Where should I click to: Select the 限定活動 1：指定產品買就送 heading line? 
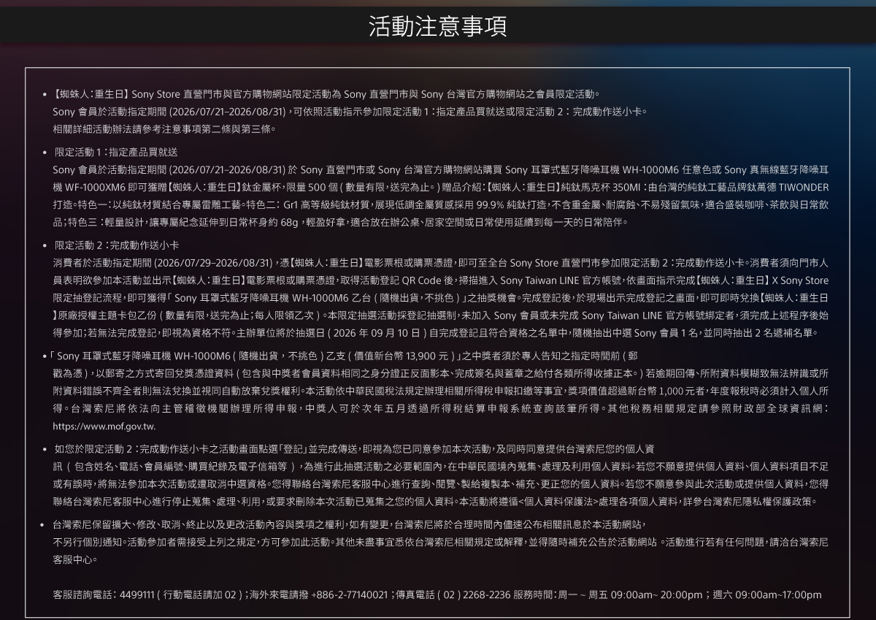[116, 152]
